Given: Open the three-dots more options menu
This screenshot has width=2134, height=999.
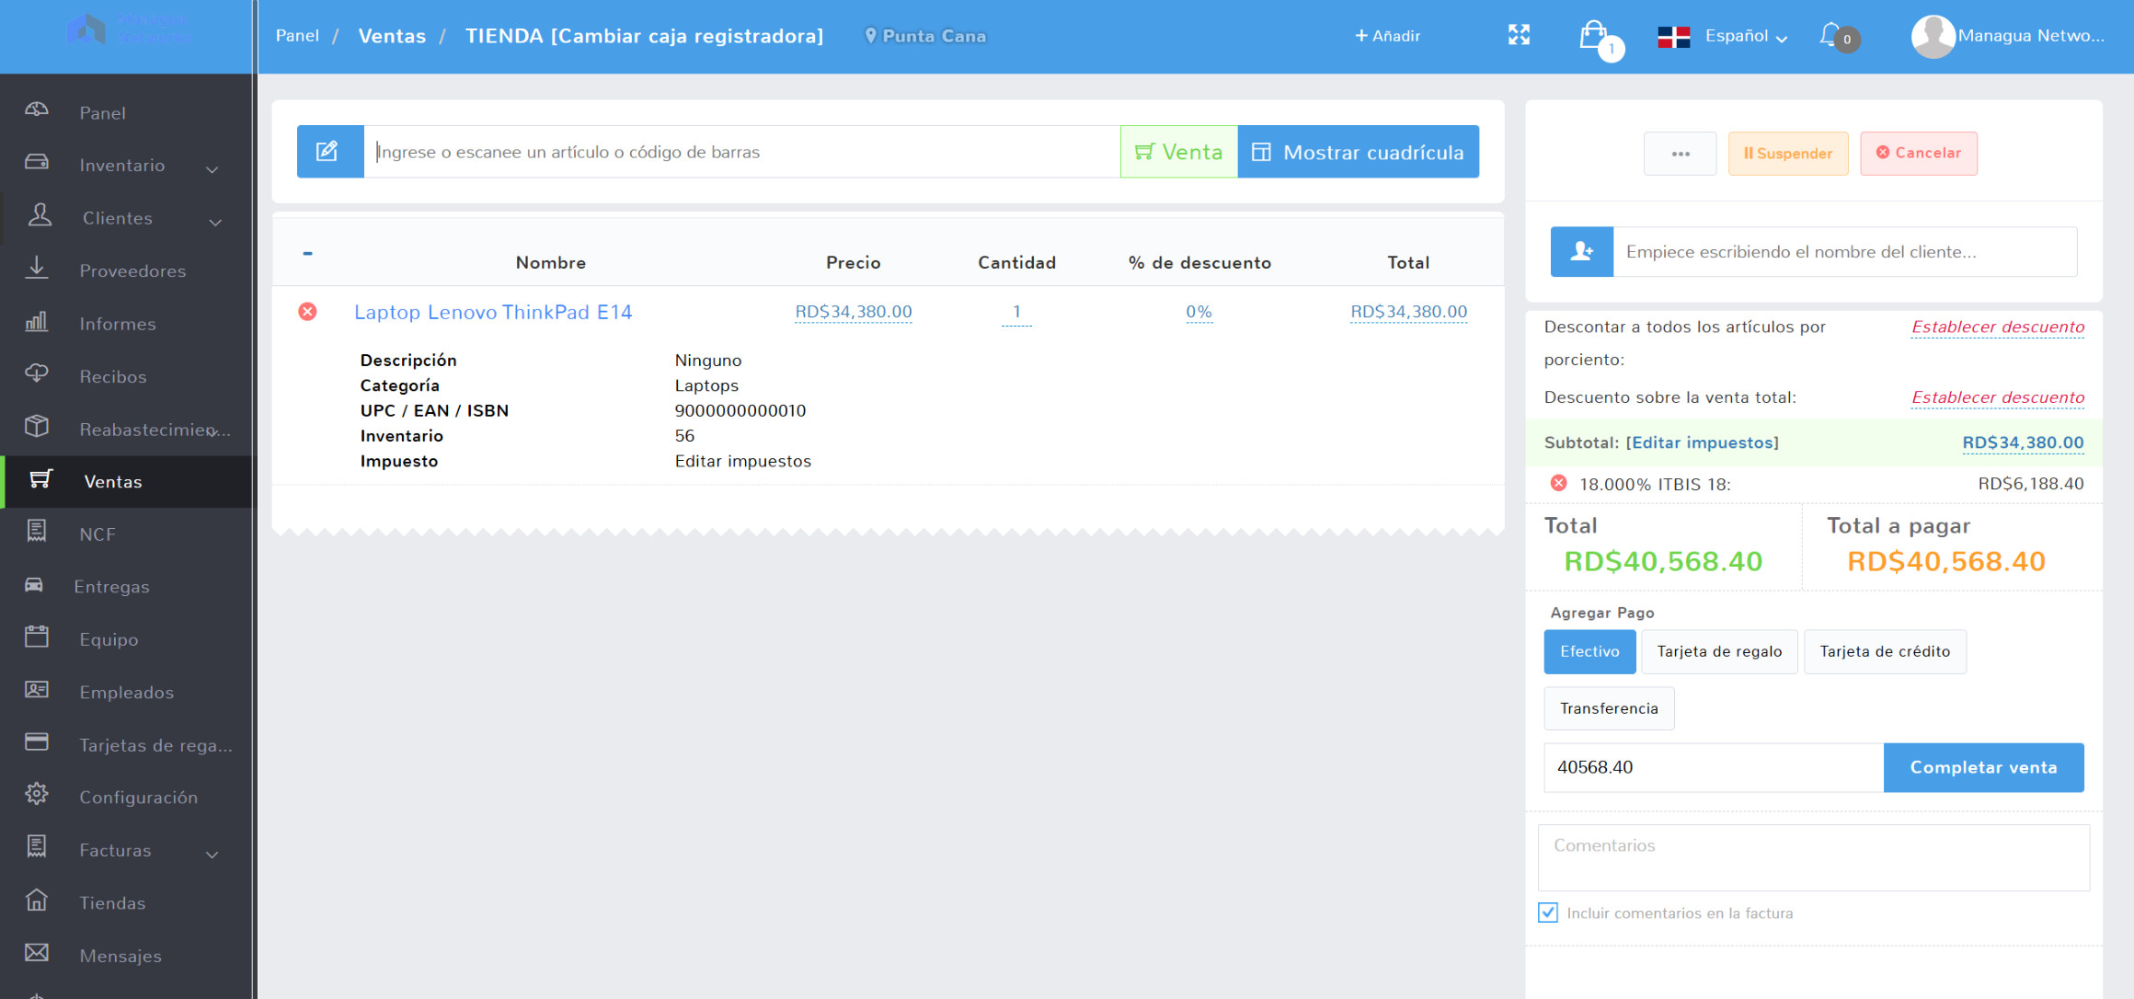Looking at the screenshot, I should 1681,154.
